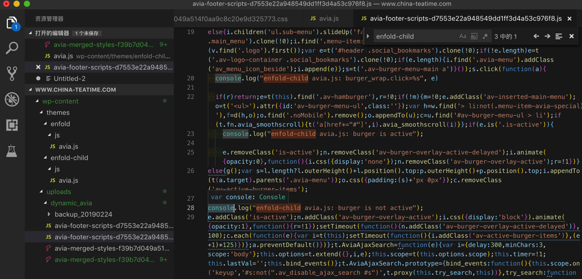Image resolution: width=582 pixels, height=279 pixels.
Task: Switch to the 049a514f...css editor tab
Action: (230, 19)
